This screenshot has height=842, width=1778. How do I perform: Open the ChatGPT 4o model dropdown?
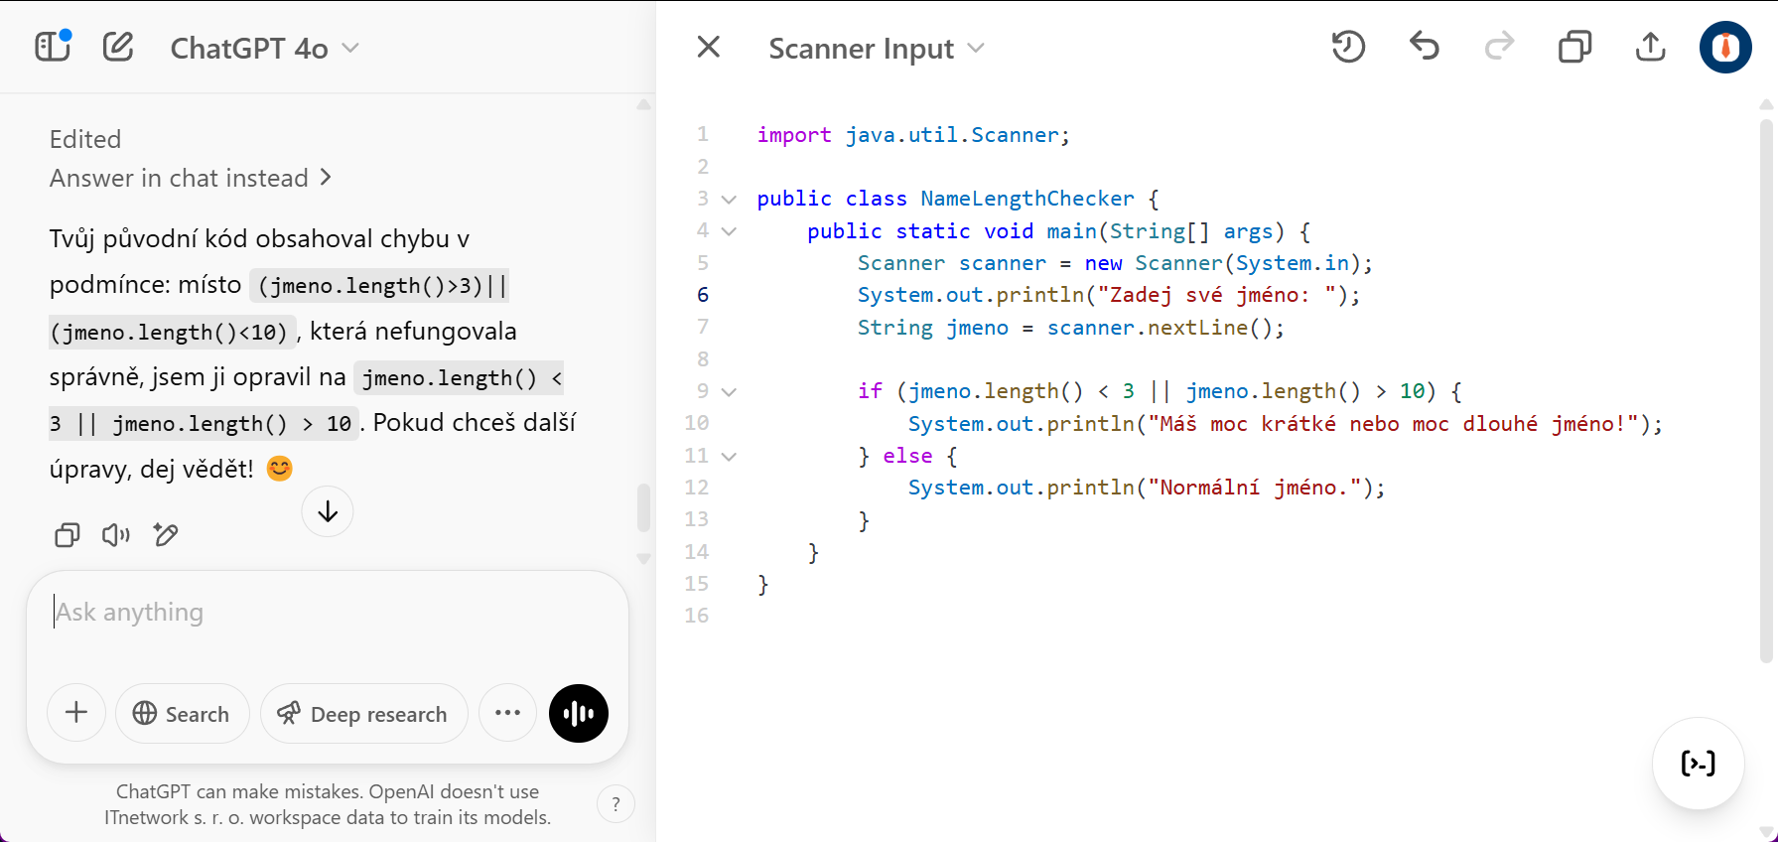click(264, 48)
